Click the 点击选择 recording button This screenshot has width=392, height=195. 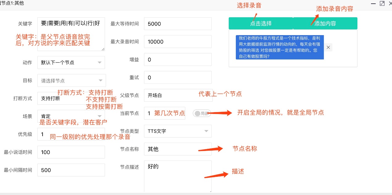[261, 23]
